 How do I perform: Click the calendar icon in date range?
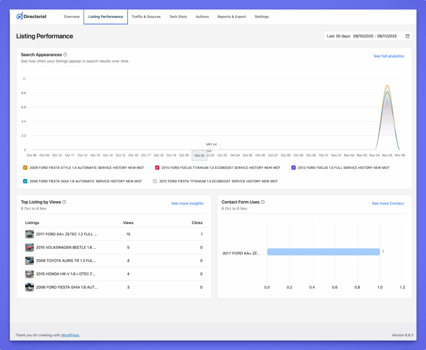point(407,36)
